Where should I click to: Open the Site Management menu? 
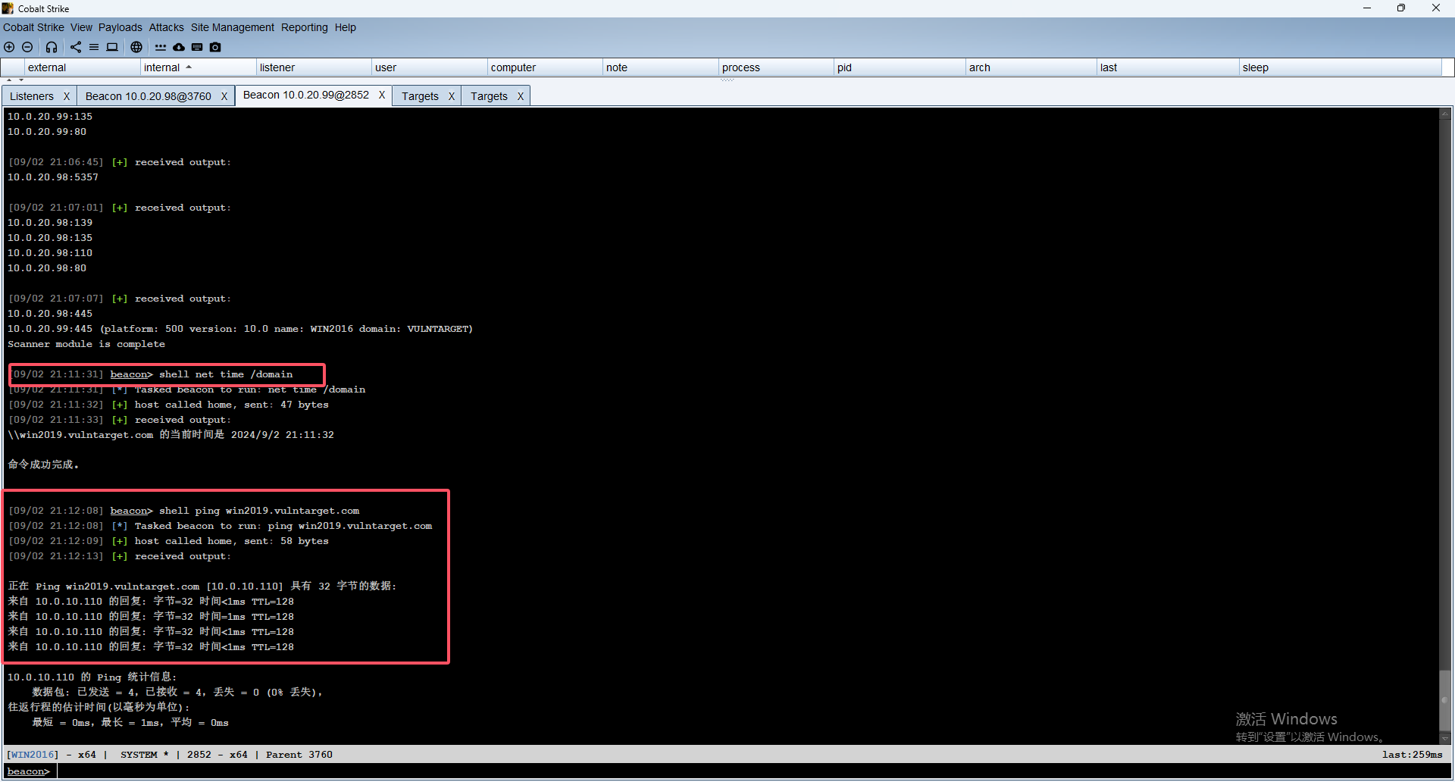coord(232,27)
